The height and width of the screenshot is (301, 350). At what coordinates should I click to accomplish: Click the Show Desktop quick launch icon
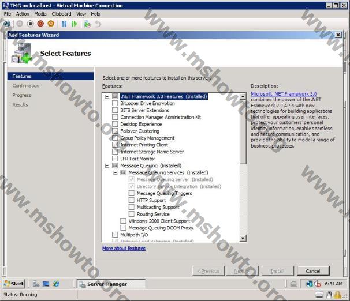(x=46, y=284)
